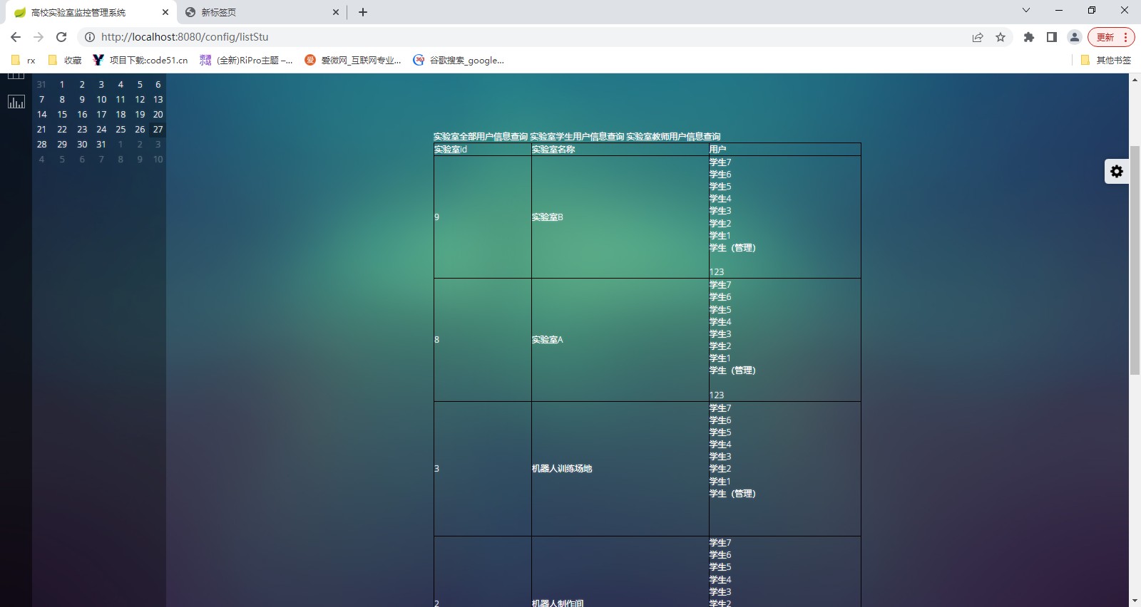The width and height of the screenshot is (1141, 607).
Task: Open the extensions puzzle icon
Action: (x=1029, y=37)
